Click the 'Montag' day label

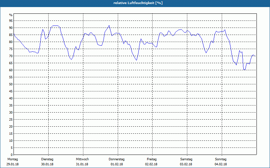tap(12, 159)
